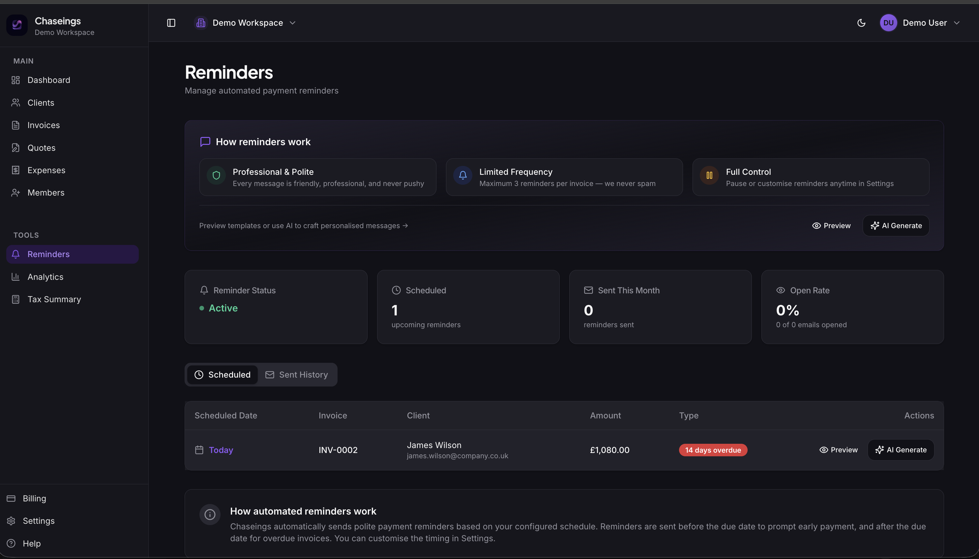This screenshot has width=979, height=559.
Task: Click Preview in How reminders work card
Action: click(x=831, y=226)
